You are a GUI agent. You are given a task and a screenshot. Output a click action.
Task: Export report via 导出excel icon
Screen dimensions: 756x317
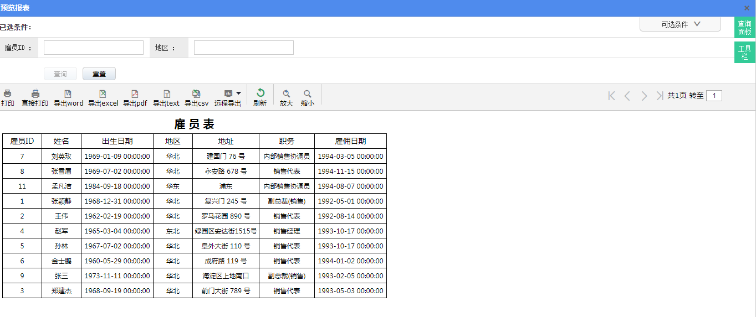[103, 93]
